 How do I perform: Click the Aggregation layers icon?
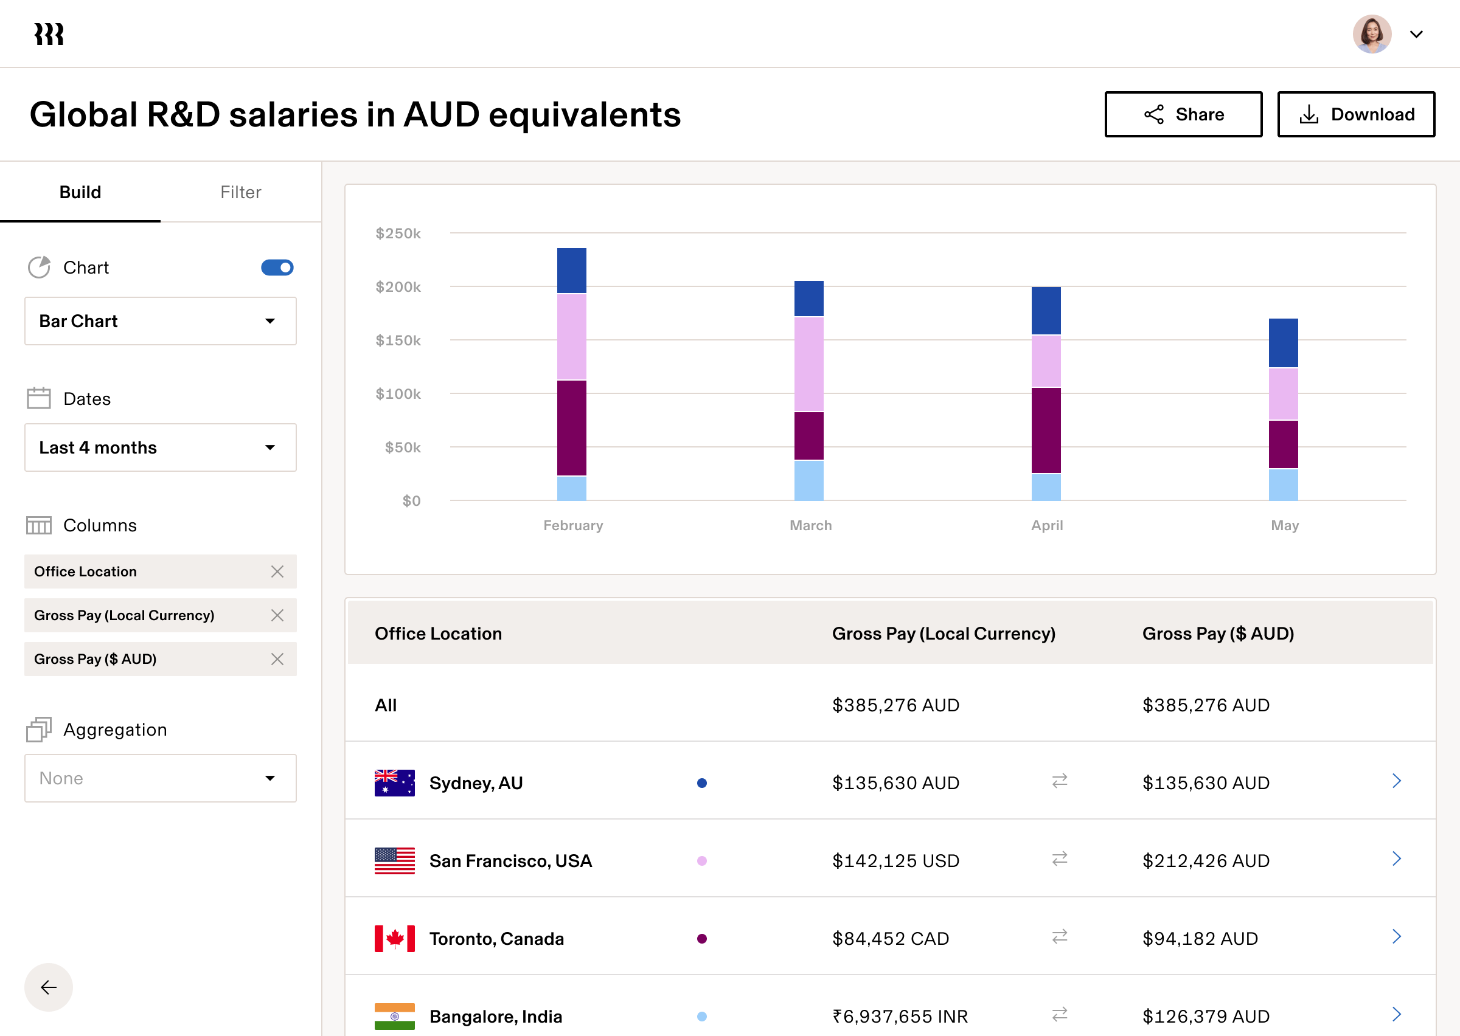[x=39, y=729]
